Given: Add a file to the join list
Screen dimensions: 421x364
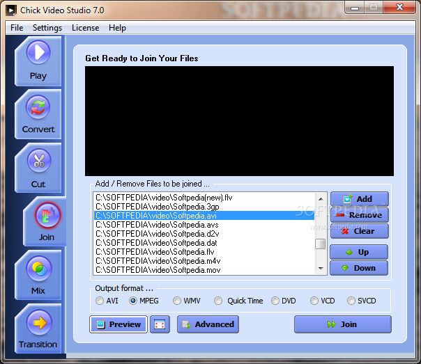Looking at the screenshot, I should 359,199.
